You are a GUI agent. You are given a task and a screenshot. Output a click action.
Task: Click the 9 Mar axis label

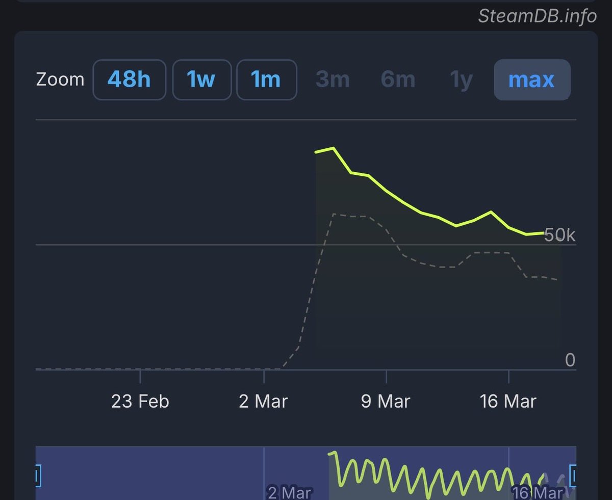point(386,402)
